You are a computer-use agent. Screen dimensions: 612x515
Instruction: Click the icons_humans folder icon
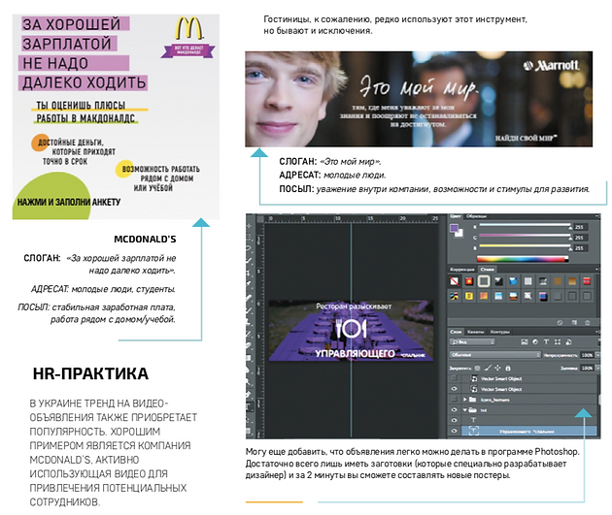click(x=472, y=400)
